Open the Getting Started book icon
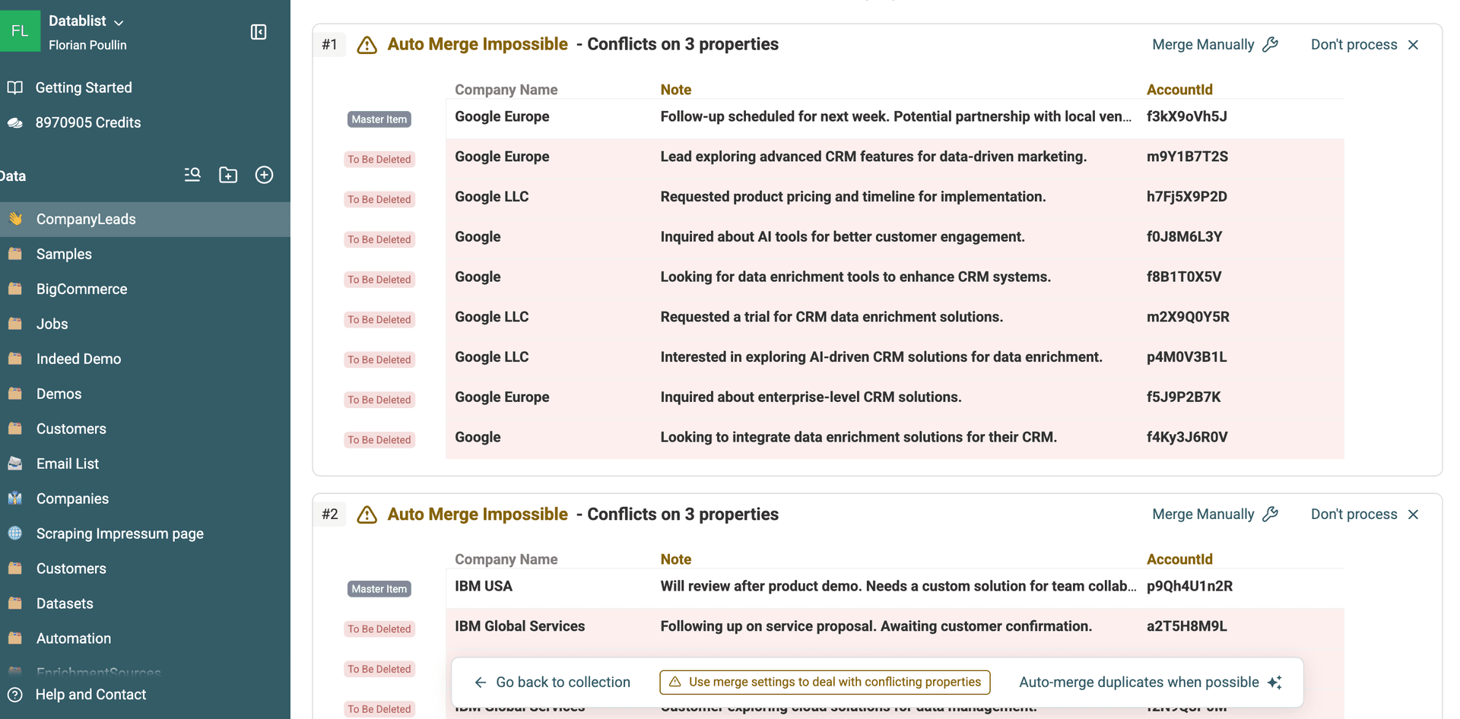 (14, 87)
